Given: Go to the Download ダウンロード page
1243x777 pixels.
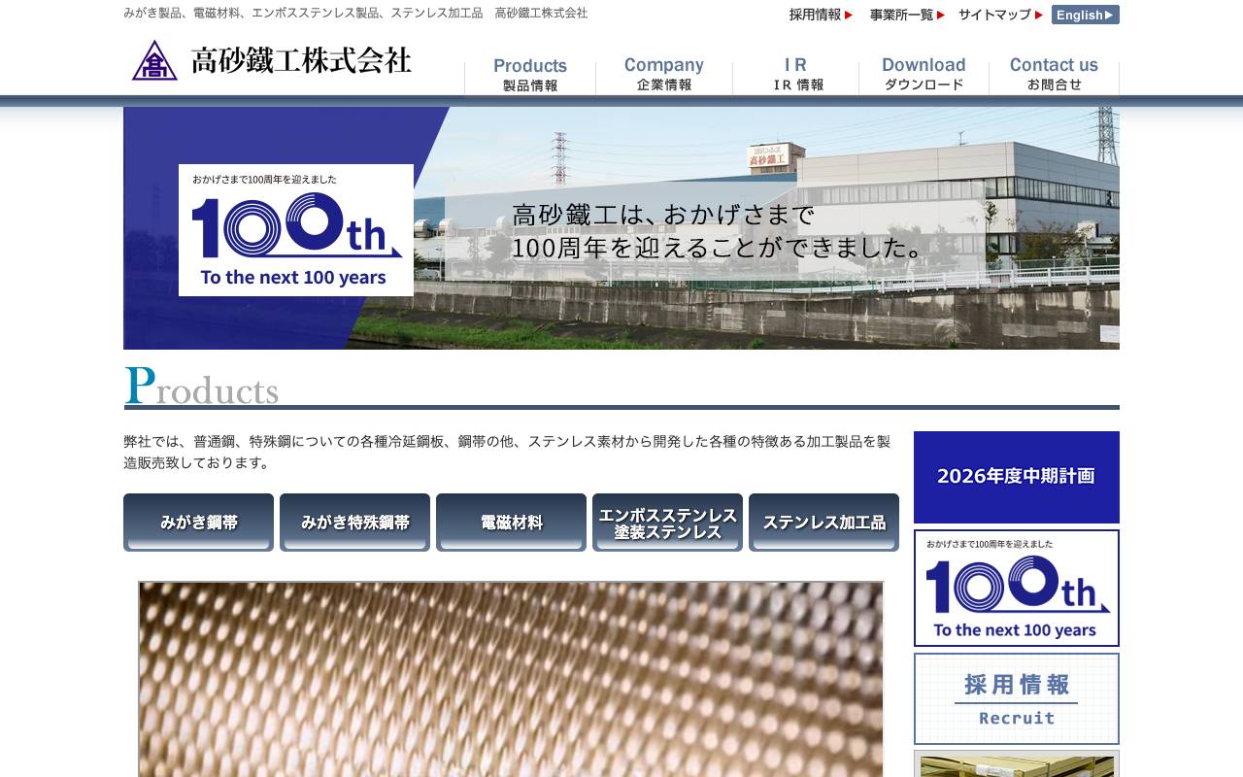Looking at the screenshot, I should pyautogui.click(x=923, y=73).
